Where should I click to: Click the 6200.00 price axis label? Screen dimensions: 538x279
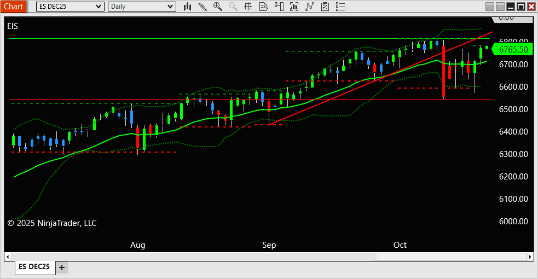pyautogui.click(x=513, y=177)
